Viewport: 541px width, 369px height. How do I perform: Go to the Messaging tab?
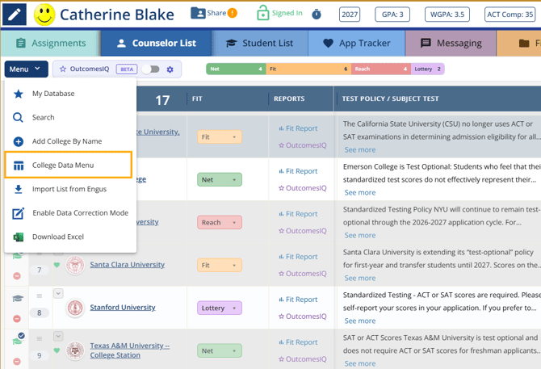coord(451,43)
